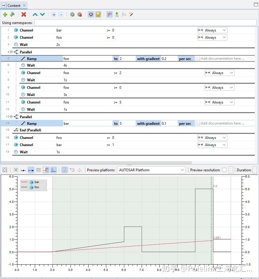The width and height of the screenshot is (259, 279).
Task: Click the green plus add step icon
Action: (5, 14)
